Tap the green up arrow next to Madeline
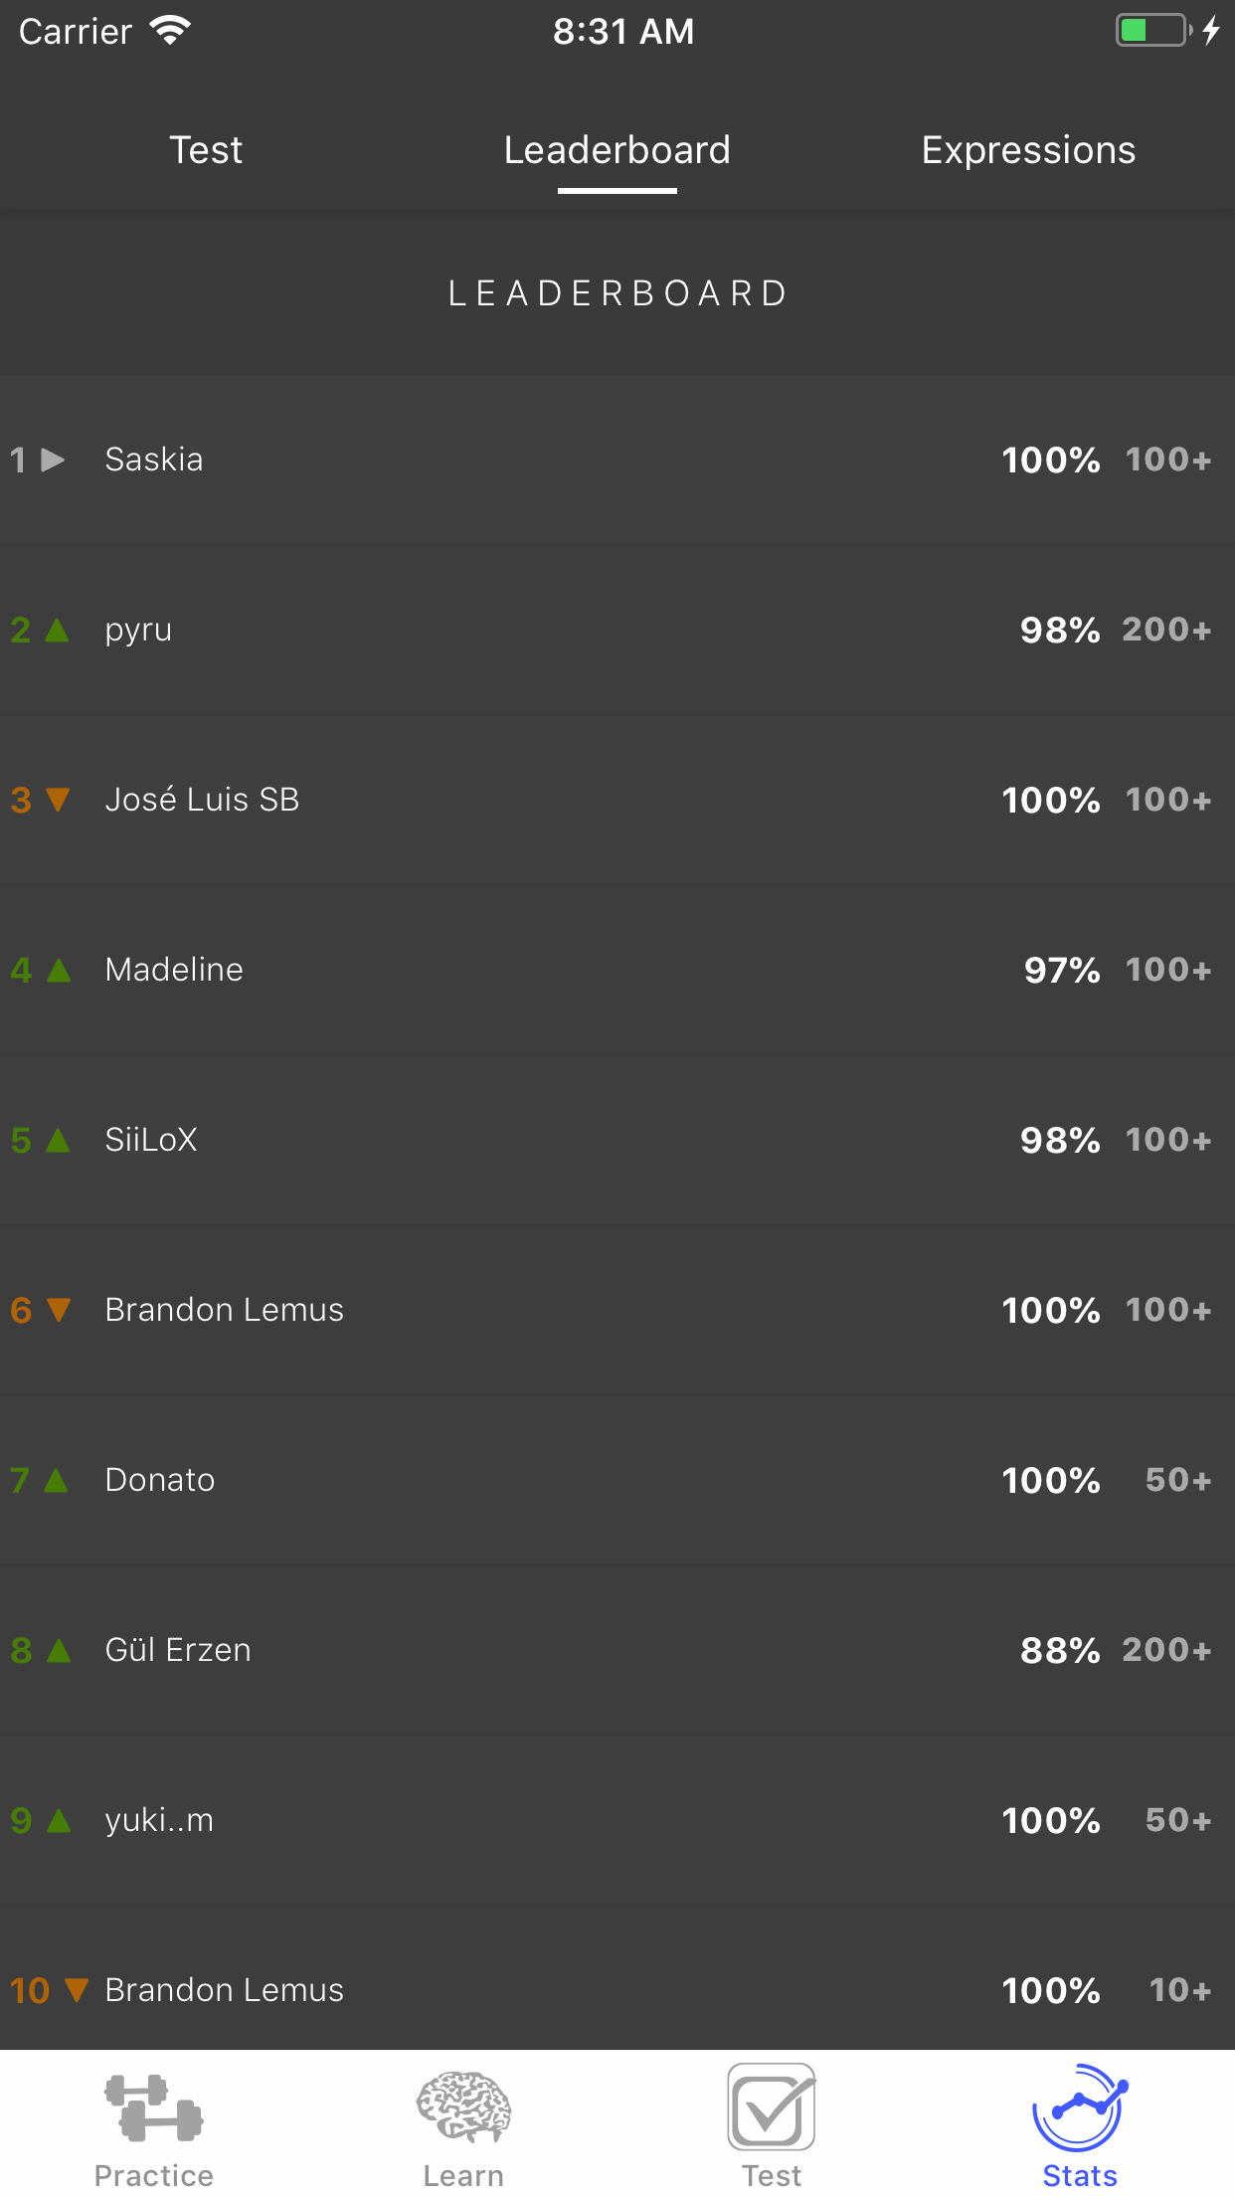Viewport: 1235px width, 2196px height. 59,970
